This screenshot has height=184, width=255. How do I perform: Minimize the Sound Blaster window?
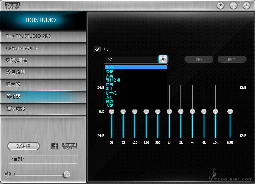click(233, 5)
